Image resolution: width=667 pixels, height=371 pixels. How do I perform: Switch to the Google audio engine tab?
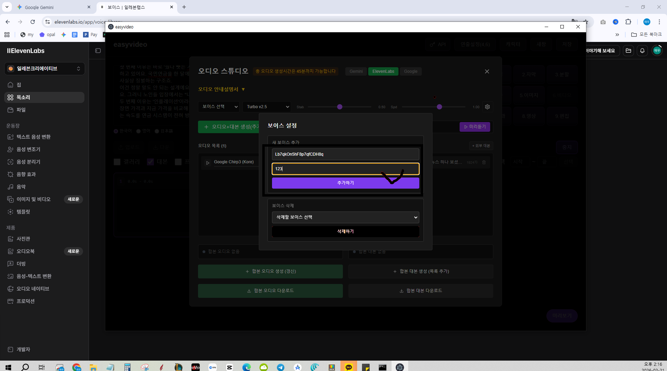coord(411,71)
